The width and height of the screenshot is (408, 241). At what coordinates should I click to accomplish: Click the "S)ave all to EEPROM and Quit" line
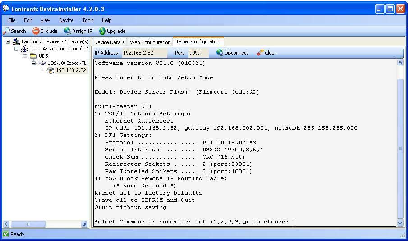tap(144, 200)
